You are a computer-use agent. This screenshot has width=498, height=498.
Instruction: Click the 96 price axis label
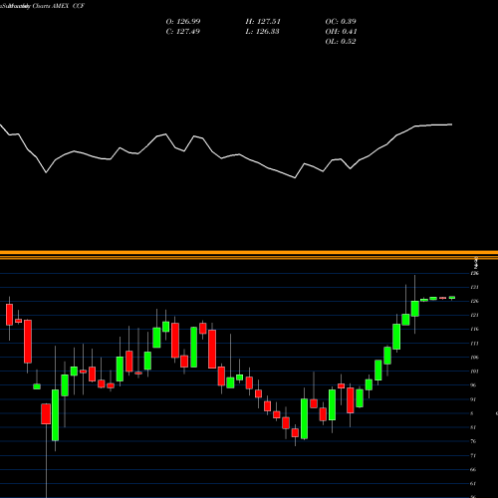coord(473,385)
